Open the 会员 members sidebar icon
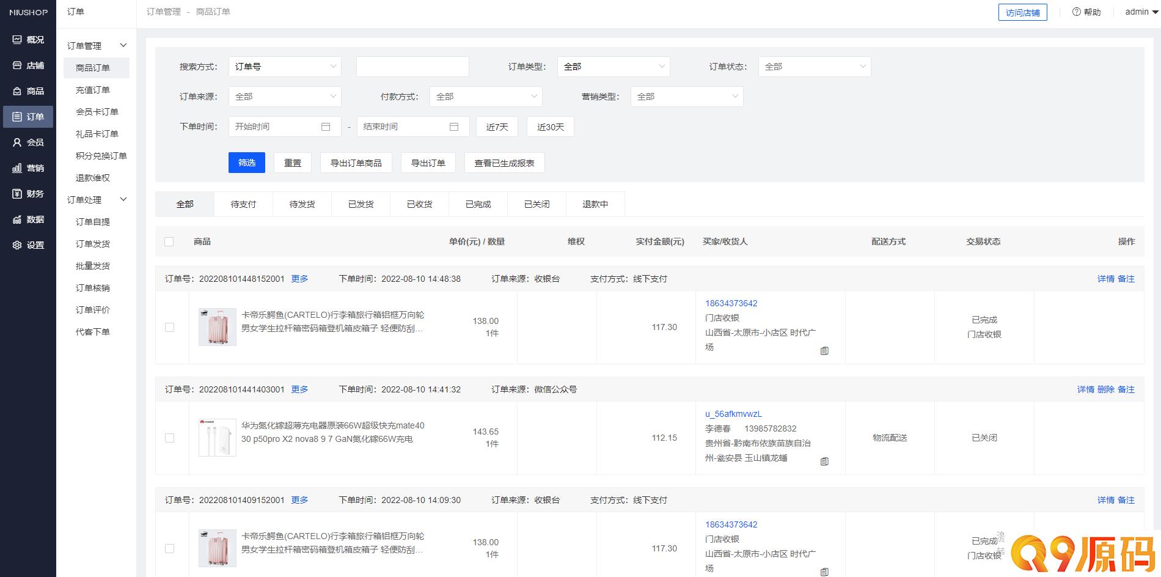Screen dimensions: 1161x577 pyautogui.click(x=17, y=142)
